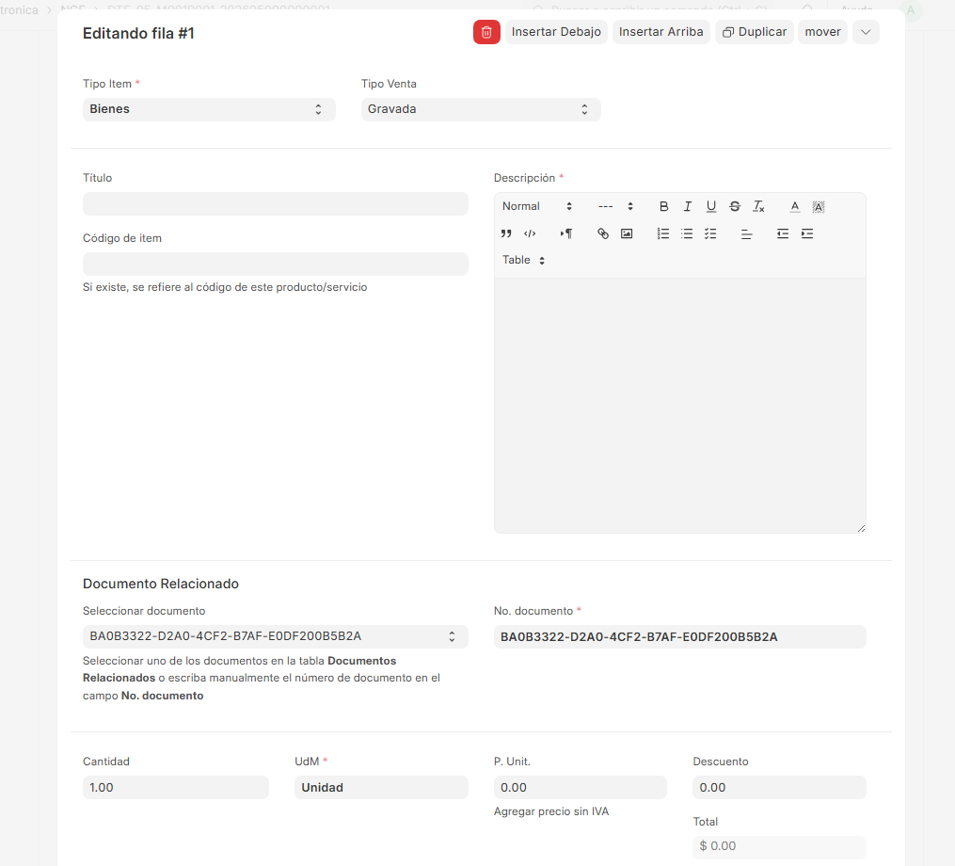Image resolution: width=955 pixels, height=866 pixels.
Task: Open the Tipo Venta dropdown
Action: [x=481, y=110]
